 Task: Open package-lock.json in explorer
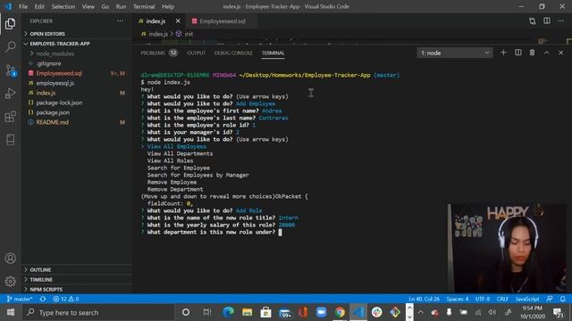tap(77, 103)
